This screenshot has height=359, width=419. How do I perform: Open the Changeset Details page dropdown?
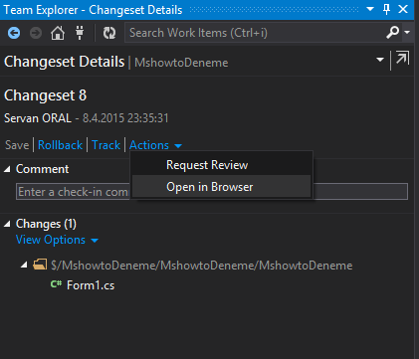(x=380, y=60)
